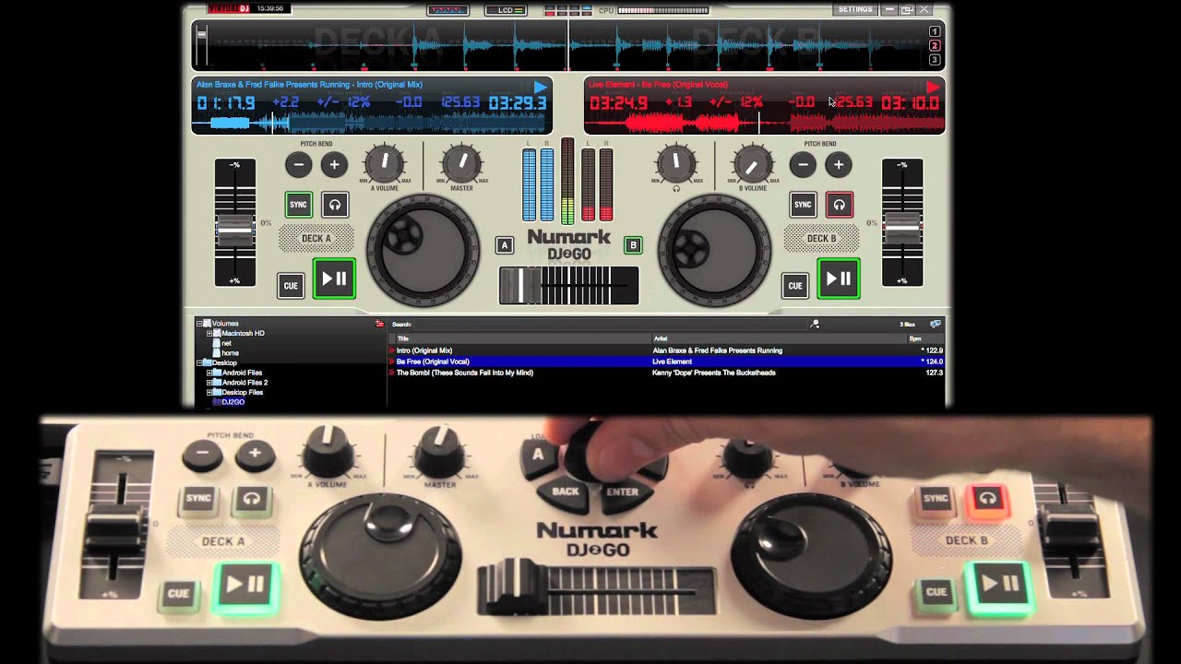Click Deck B pitch bend minus button
The width and height of the screenshot is (1181, 664).
tap(803, 165)
